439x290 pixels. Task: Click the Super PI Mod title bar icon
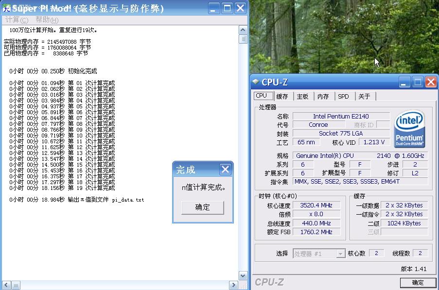[6, 8]
